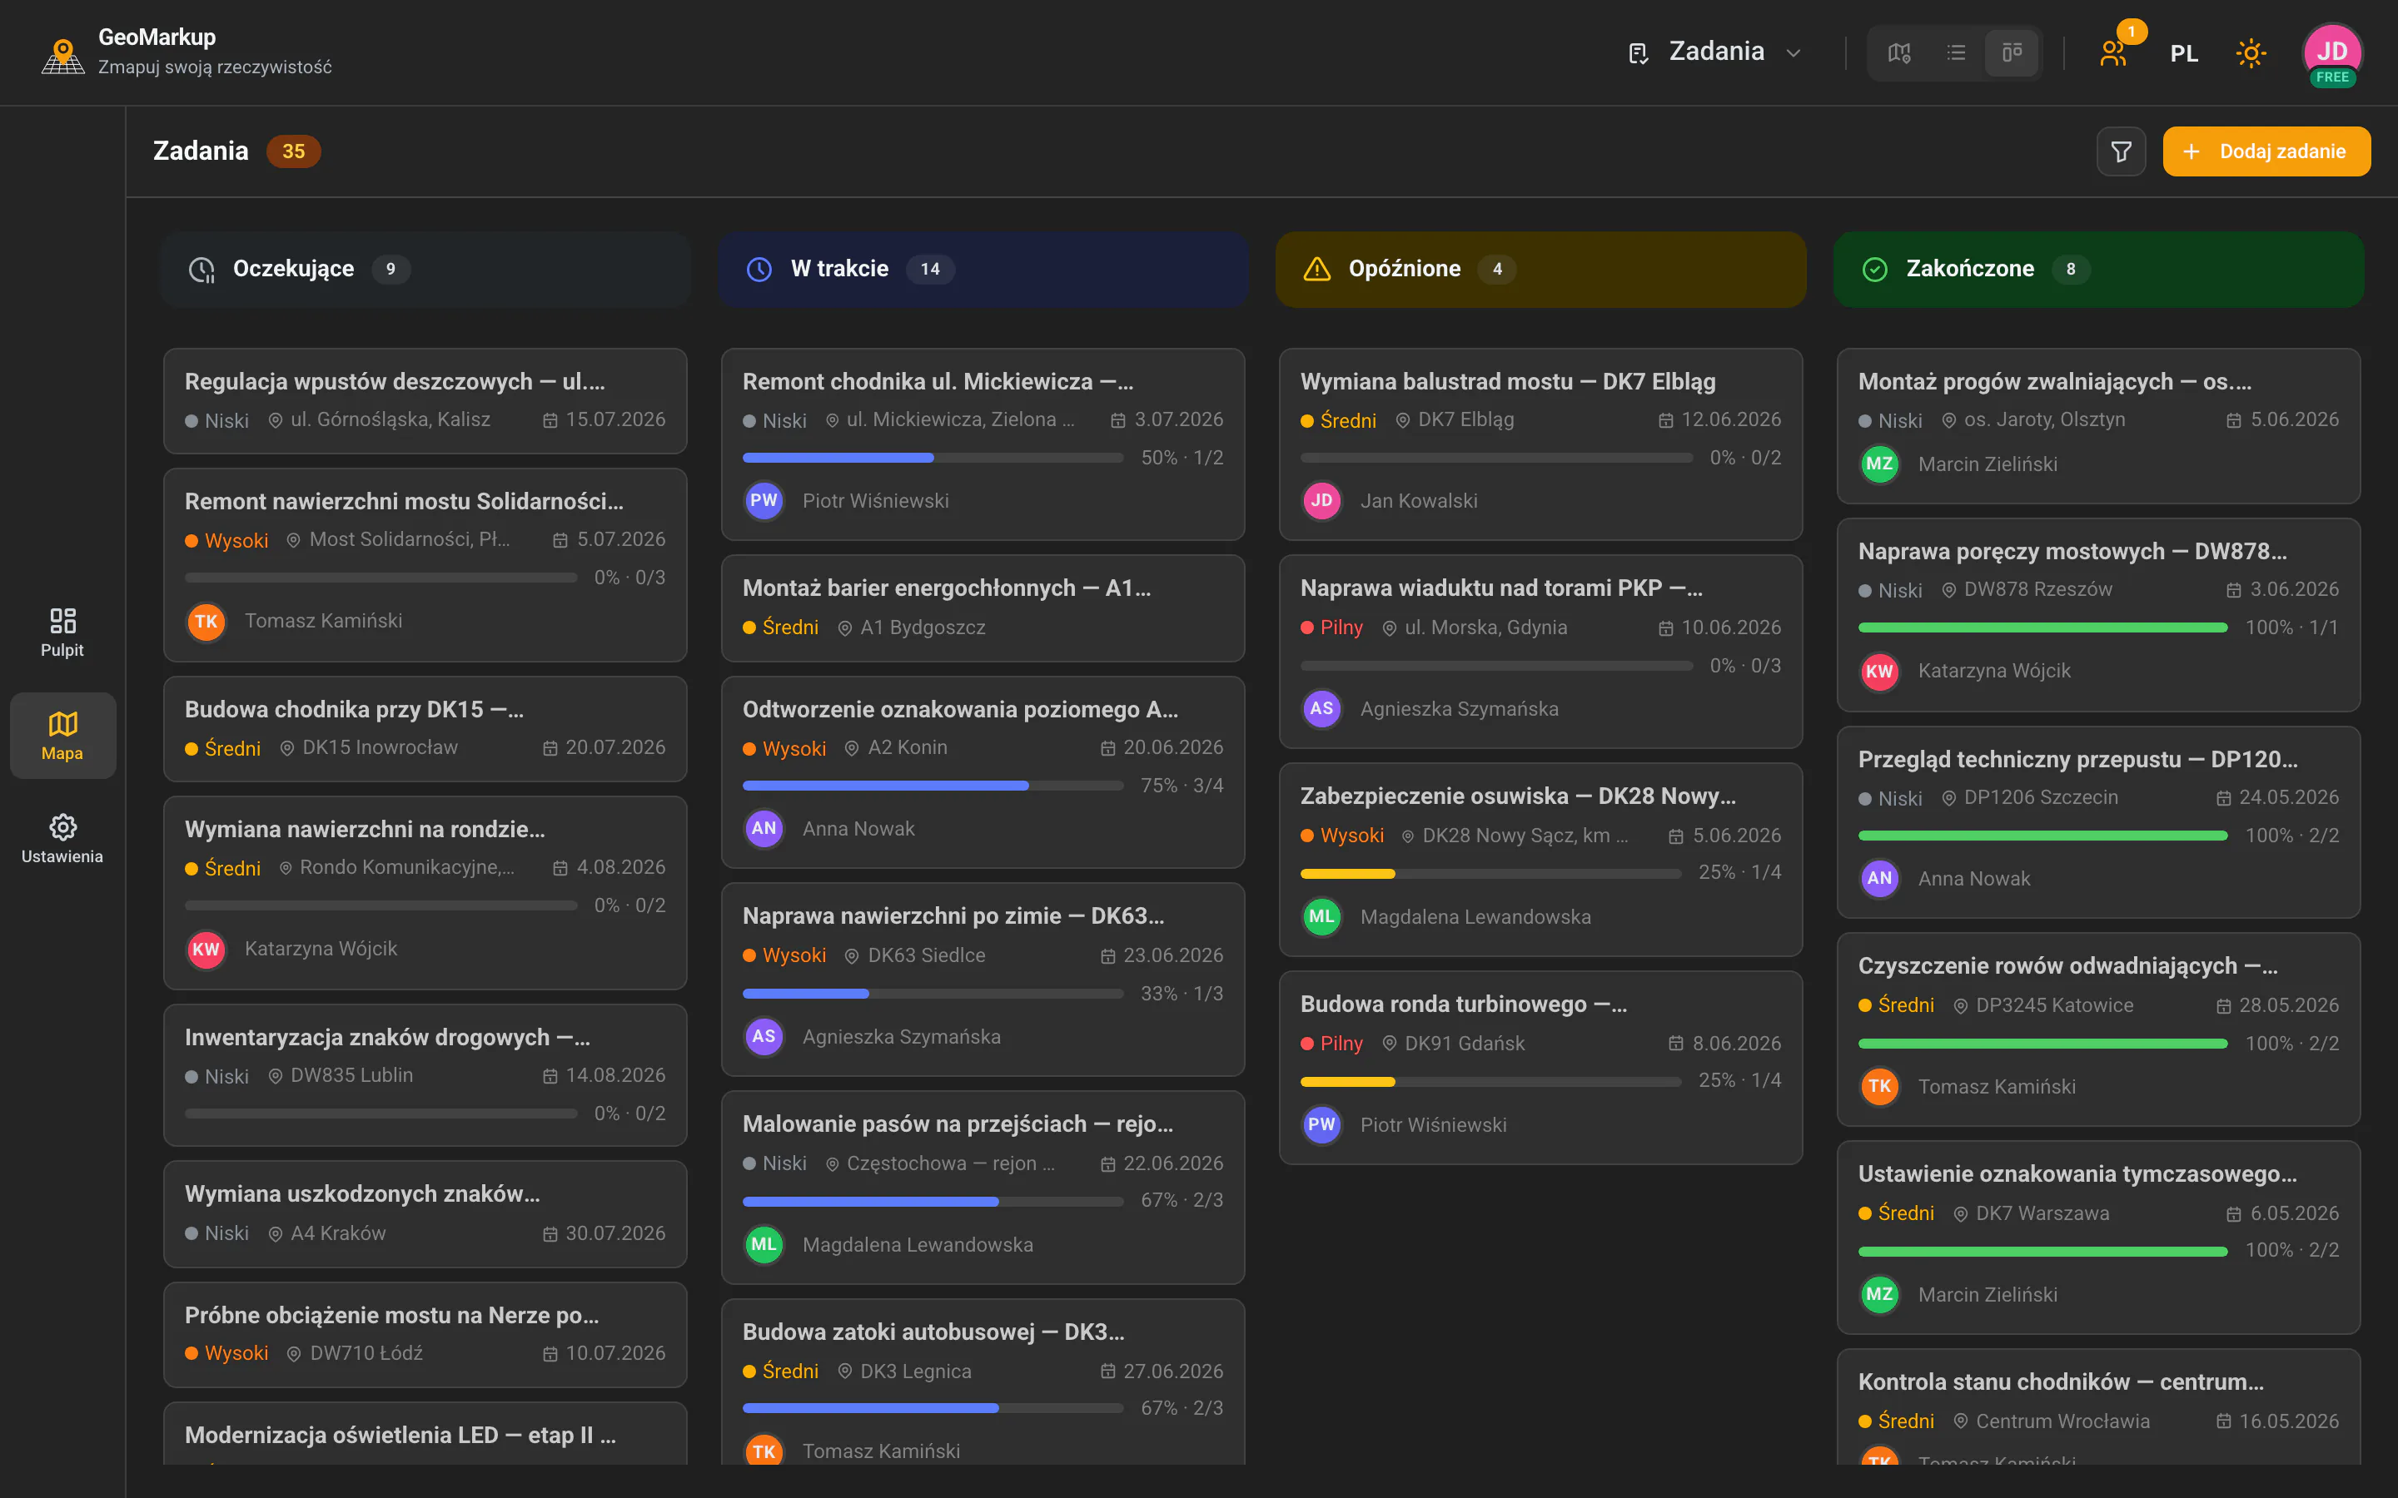
Task: Click MZ avatar on Montaż progów card
Action: (x=1880, y=464)
